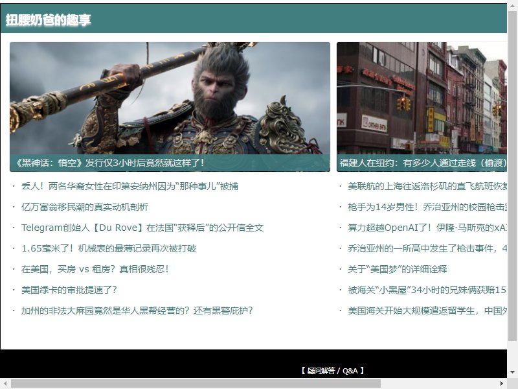Viewport: 518px width, 389px height.
Task: Open article 乔治亚州的一所高中发生了枪击事件
Action: tap(427, 248)
